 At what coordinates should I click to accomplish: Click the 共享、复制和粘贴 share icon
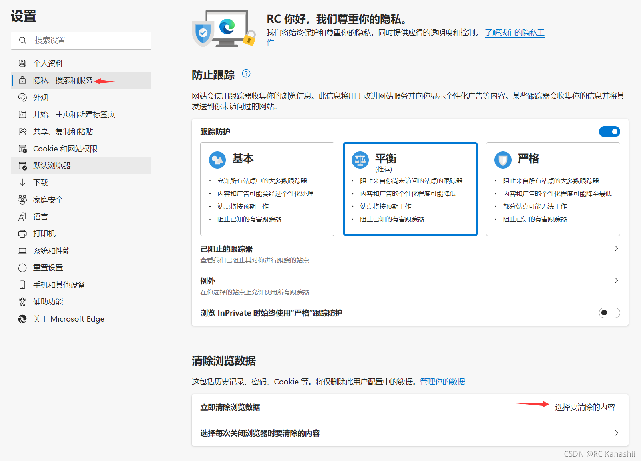[x=22, y=131]
